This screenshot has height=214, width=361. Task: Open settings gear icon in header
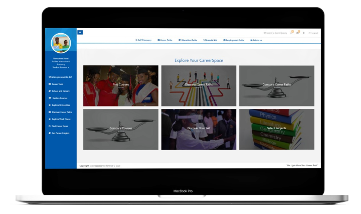303,33
